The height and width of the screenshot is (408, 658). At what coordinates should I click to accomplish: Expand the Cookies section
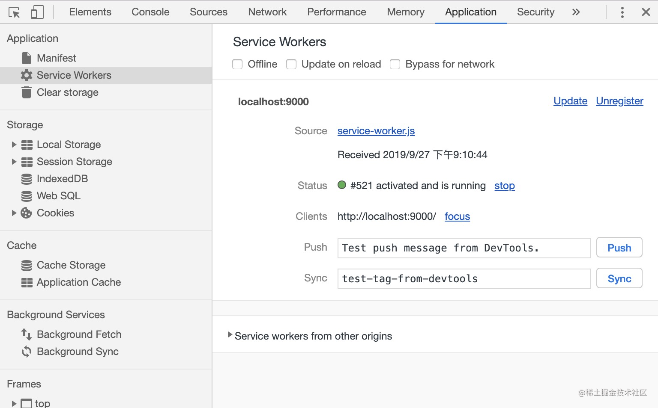(13, 213)
